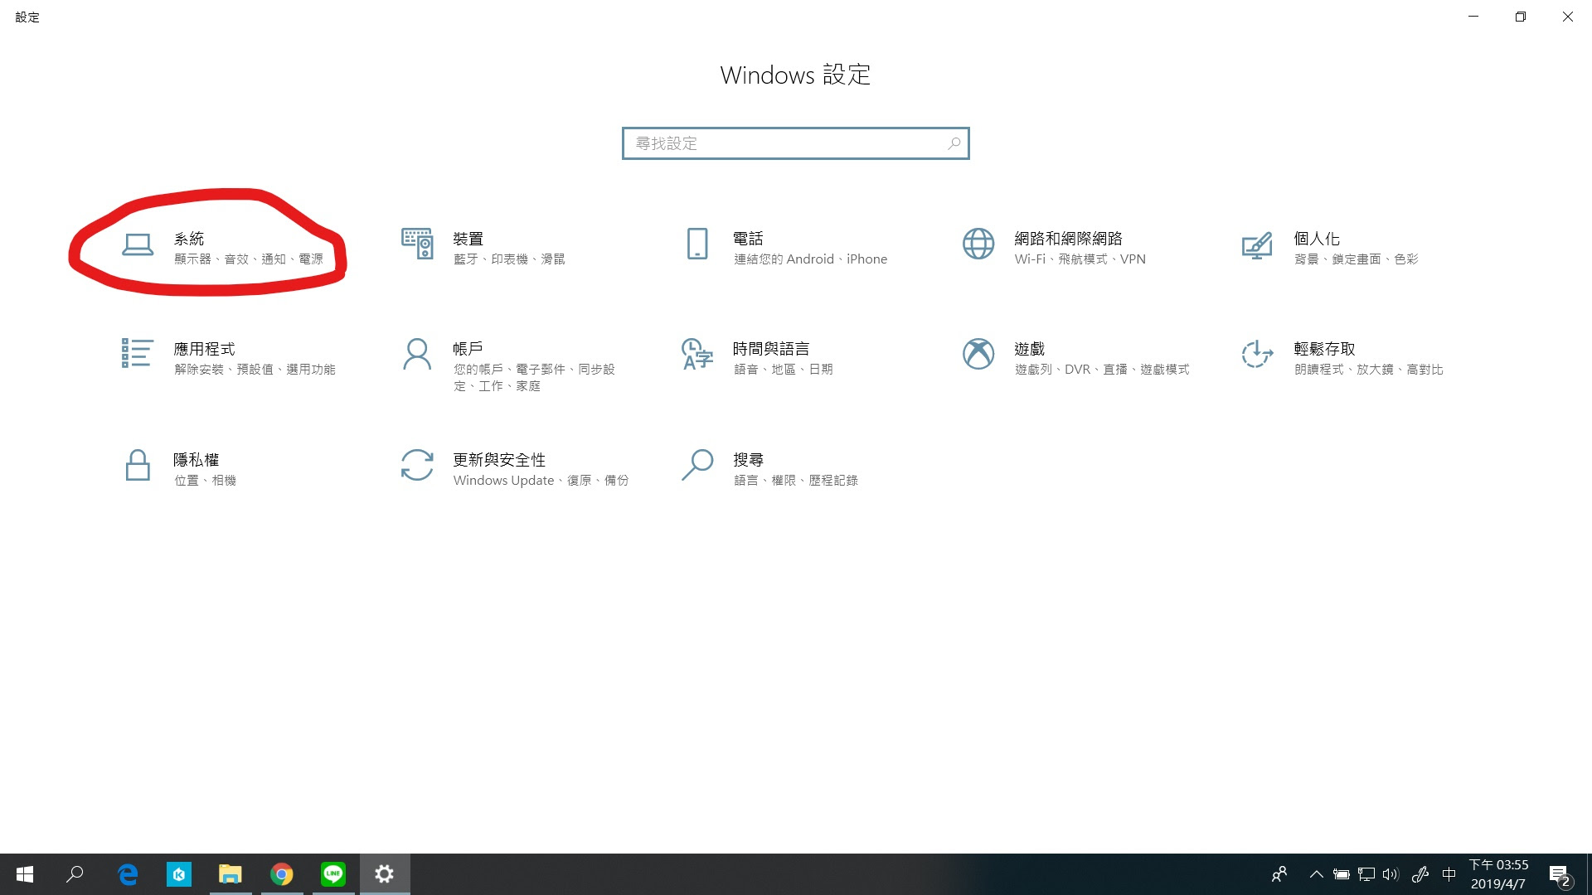Open the 網路和網際網路 globe icon
Image resolution: width=1592 pixels, height=895 pixels.
[978, 244]
